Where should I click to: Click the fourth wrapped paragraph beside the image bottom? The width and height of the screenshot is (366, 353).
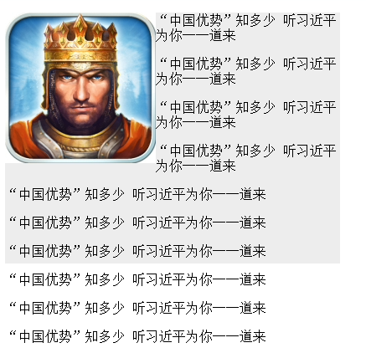coord(246,158)
